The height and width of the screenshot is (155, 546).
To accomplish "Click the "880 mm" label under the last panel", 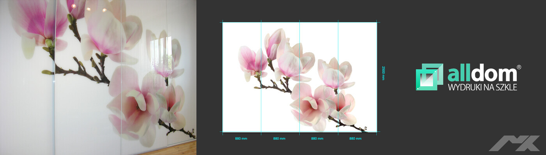I will point(355,139).
